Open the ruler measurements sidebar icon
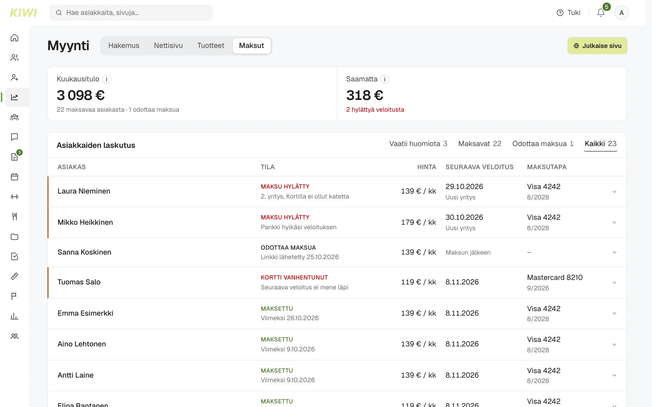Viewport: 652px width, 407px height. [14, 276]
